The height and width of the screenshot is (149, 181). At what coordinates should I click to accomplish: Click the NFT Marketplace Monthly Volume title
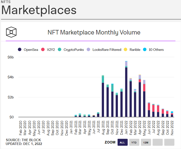[94, 32]
